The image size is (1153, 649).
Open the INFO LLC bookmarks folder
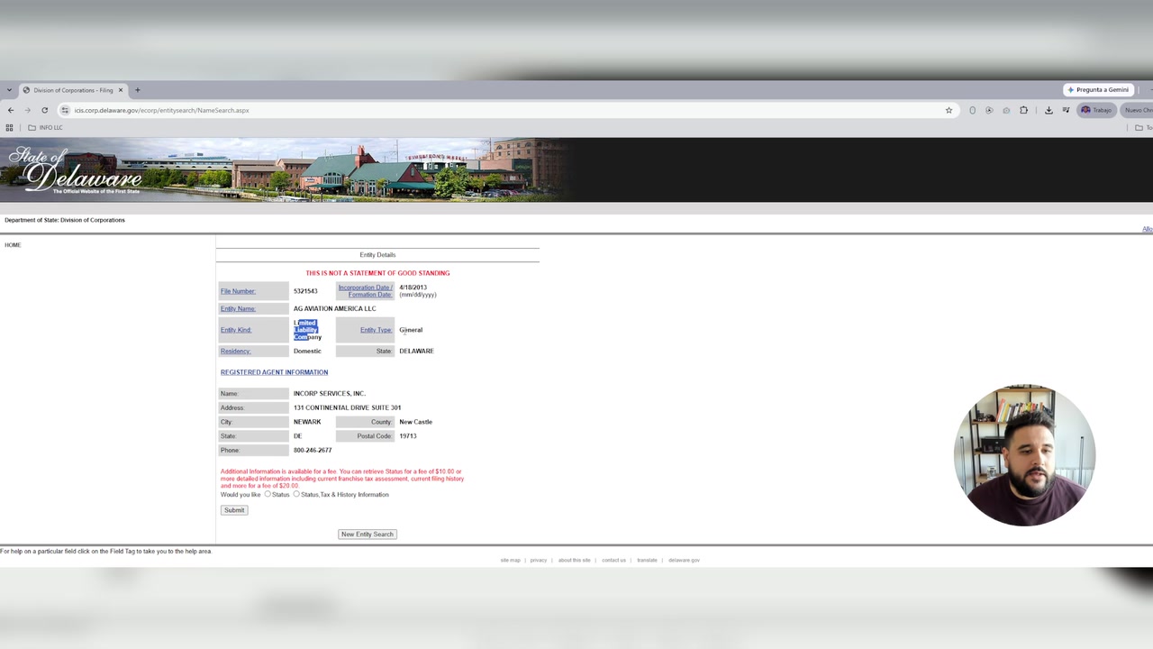pyautogui.click(x=45, y=127)
